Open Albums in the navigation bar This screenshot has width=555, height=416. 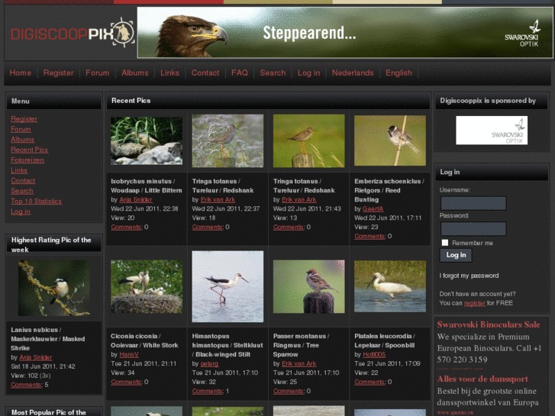[135, 73]
